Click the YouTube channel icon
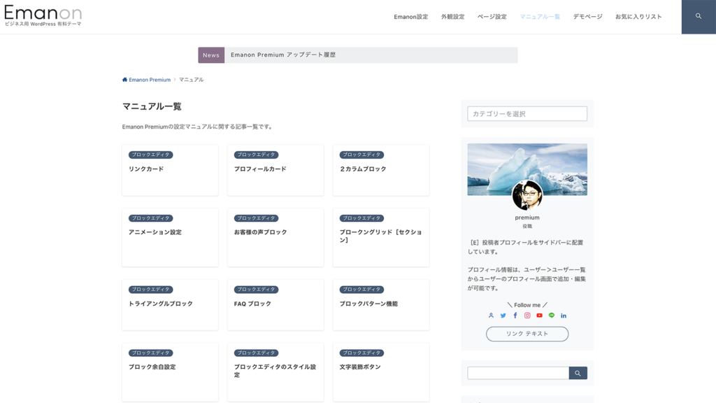Screen dimensions: 716x403 click(539, 315)
